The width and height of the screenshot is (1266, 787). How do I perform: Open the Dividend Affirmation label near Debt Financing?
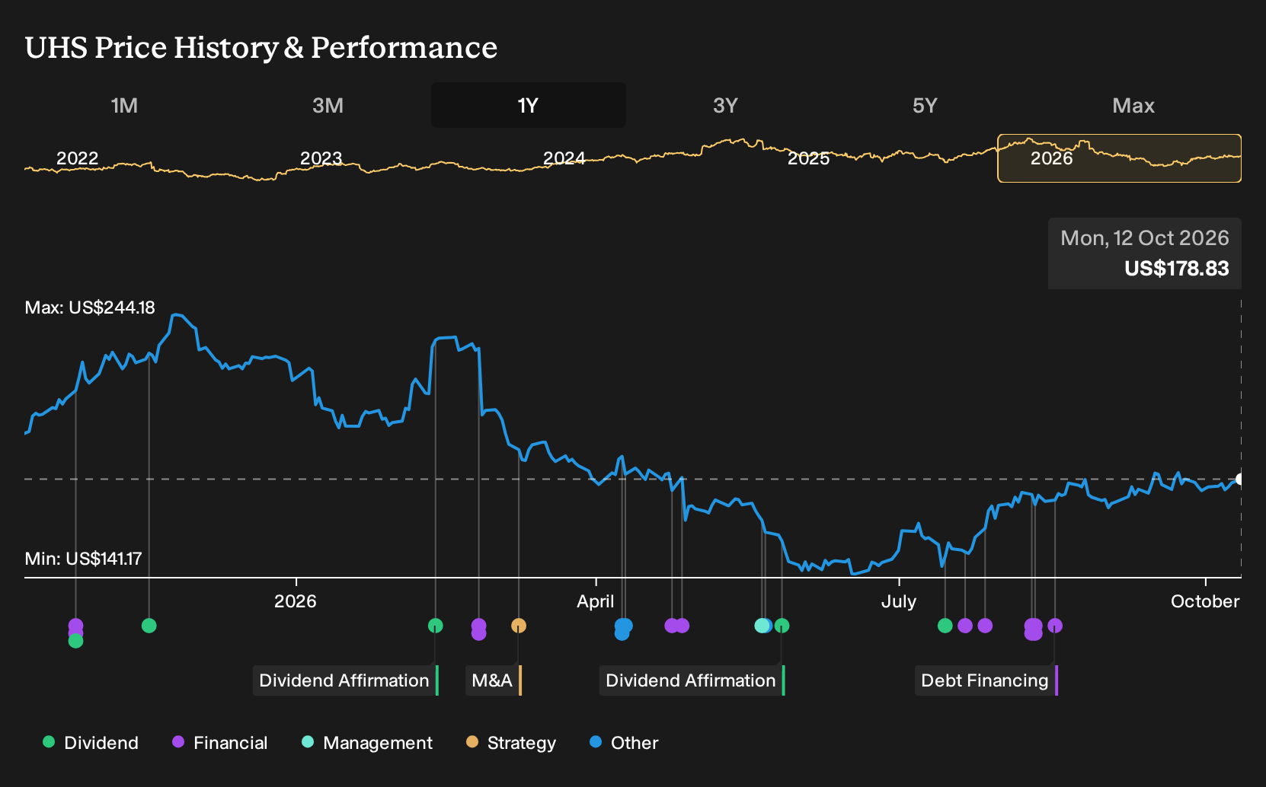(x=692, y=680)
